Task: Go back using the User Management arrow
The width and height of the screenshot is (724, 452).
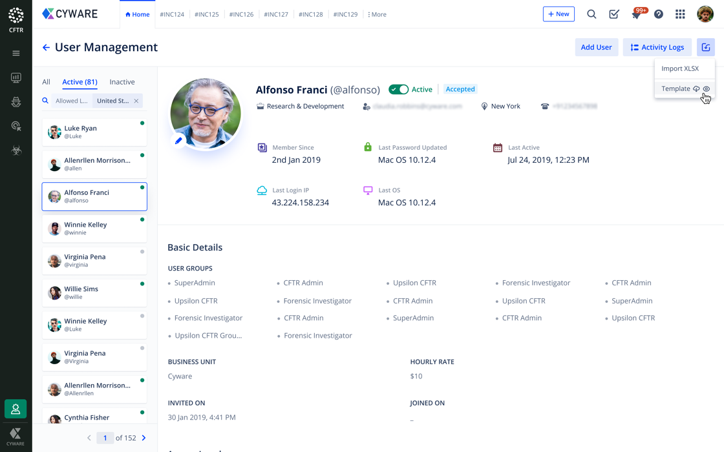Action: 46,47
